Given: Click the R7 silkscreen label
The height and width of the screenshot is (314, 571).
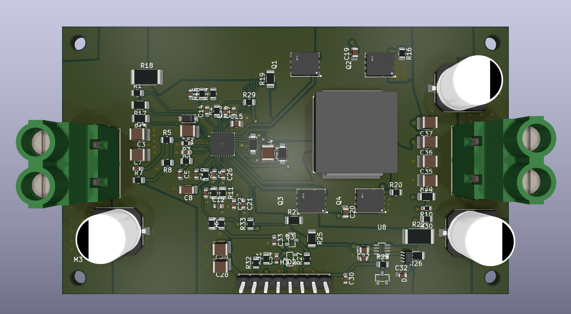Looking at the screenshot, I should tap(138, 173).
